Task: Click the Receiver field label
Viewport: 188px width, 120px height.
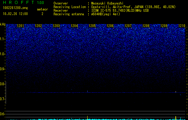Action: click(x=61, y=10)
